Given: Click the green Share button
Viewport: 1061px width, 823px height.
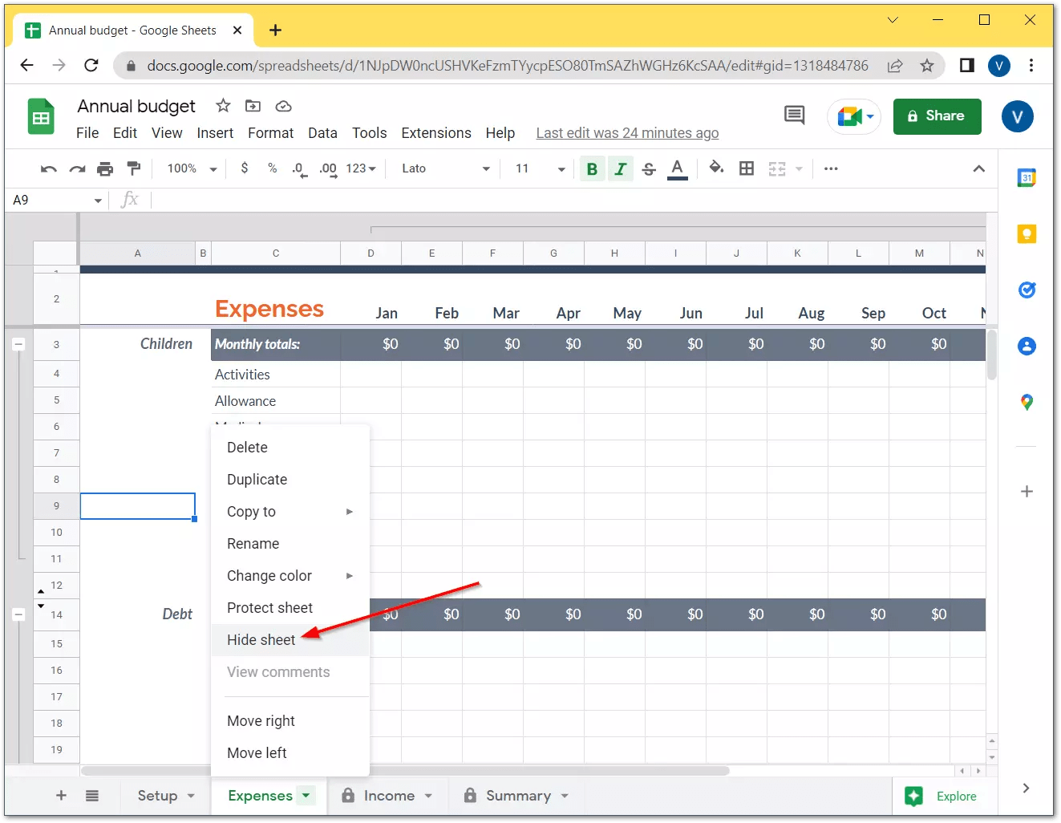Looking at the screenshot, I should tap(937, 116).
